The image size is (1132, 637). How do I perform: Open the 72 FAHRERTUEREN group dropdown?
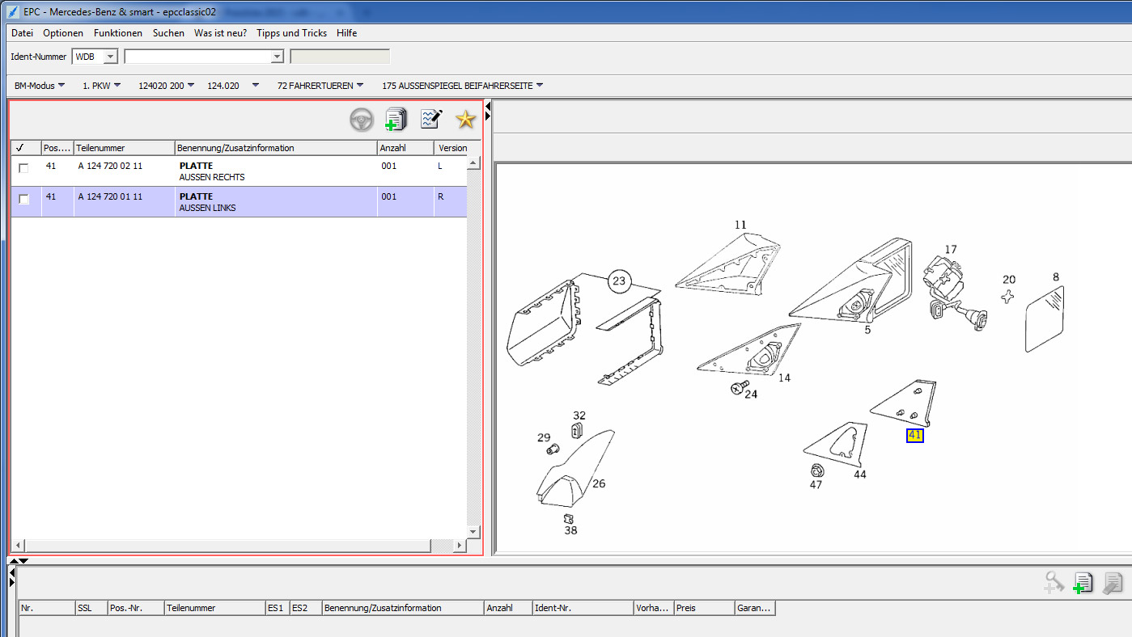[320, 85]
